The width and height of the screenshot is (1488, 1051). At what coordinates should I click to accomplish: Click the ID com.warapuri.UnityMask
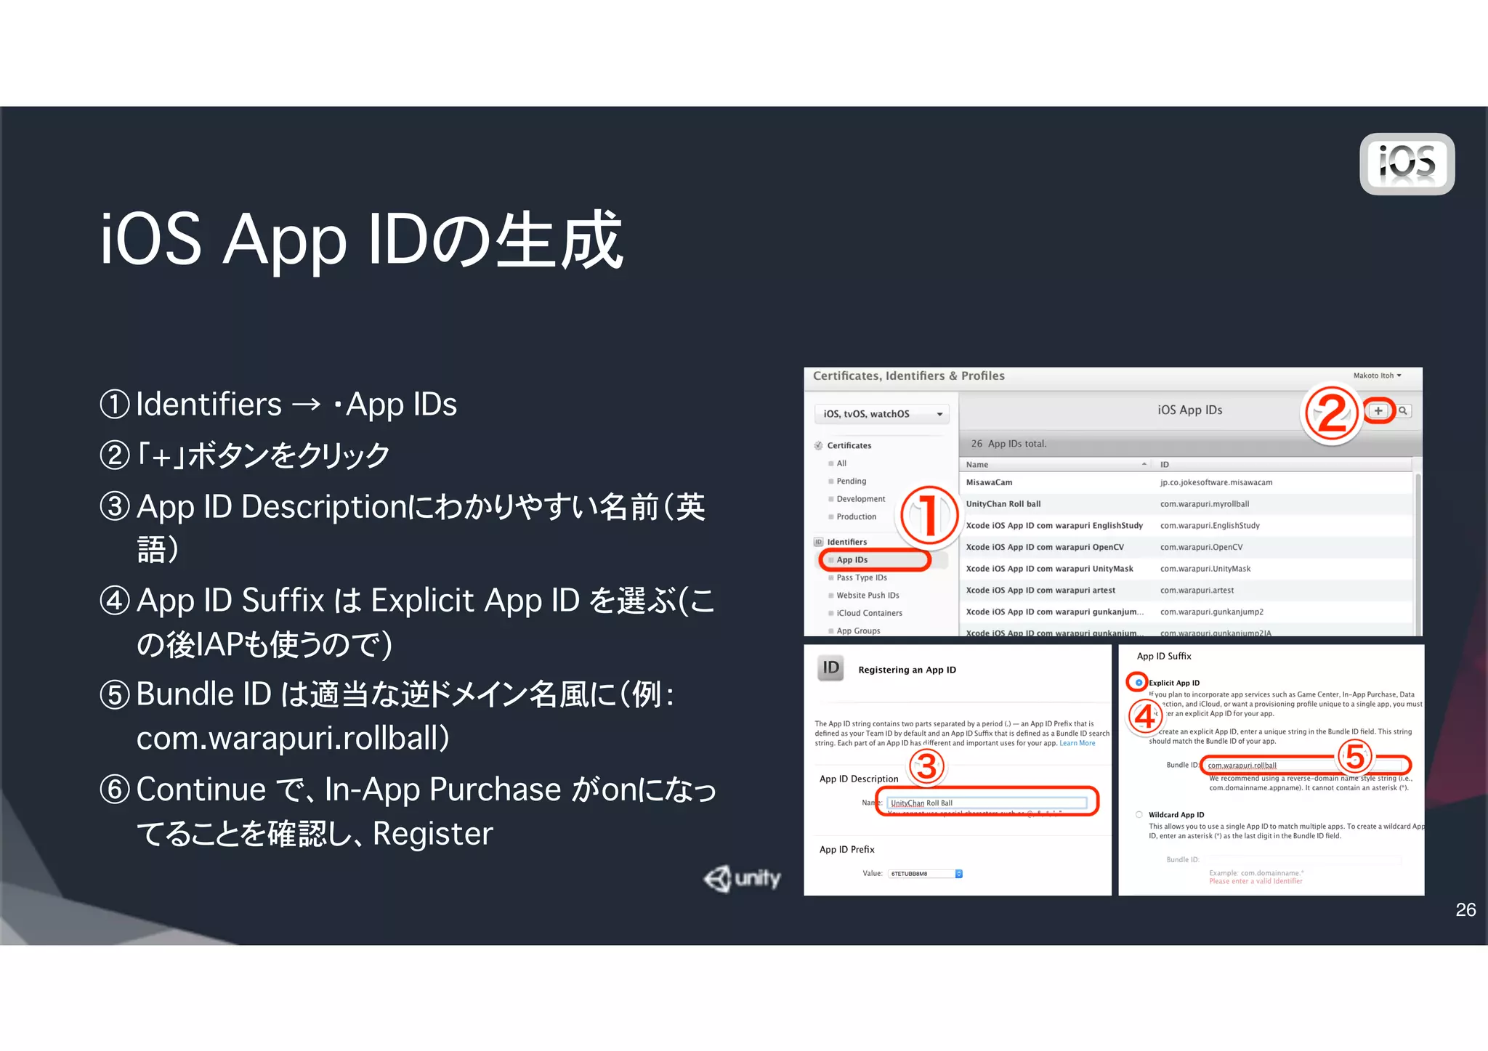tap(1205, 569)
